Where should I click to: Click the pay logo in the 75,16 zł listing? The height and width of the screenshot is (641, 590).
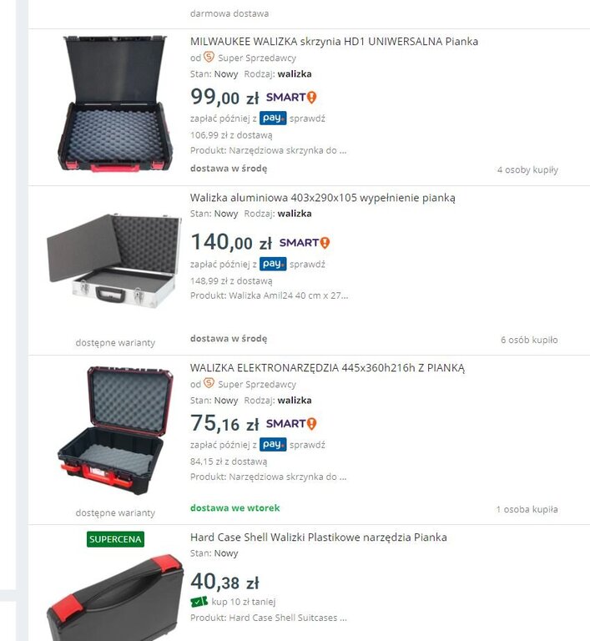273,444
